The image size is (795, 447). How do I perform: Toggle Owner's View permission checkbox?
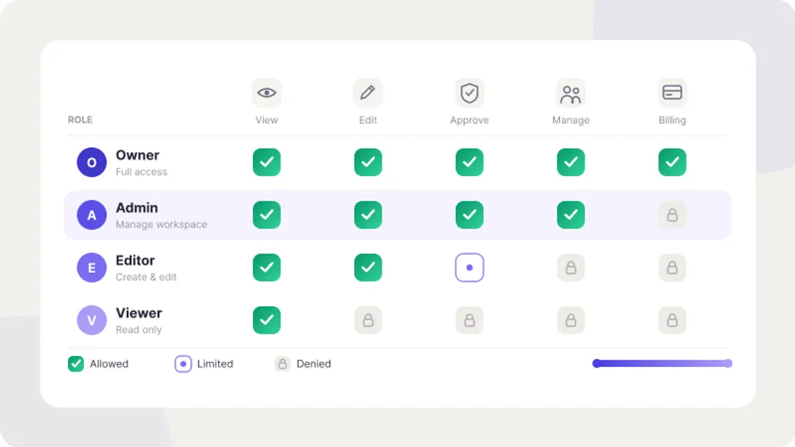coord(267,162)
